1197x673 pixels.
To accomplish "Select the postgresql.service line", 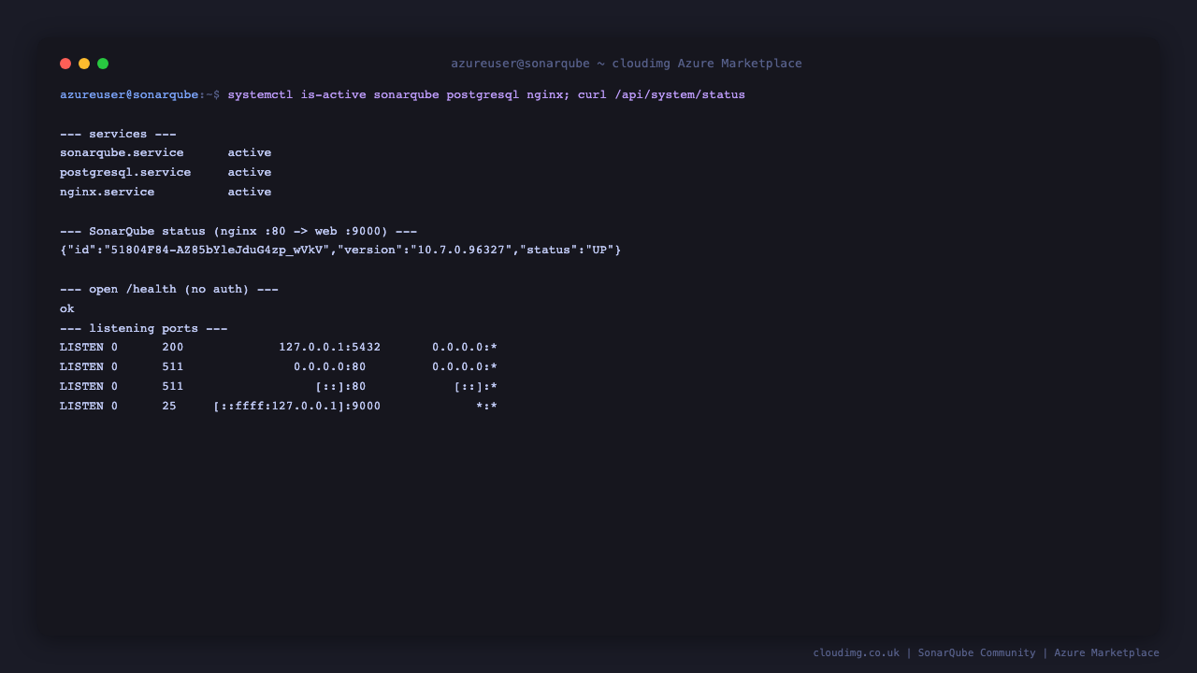I will click(x=166, y=172).
